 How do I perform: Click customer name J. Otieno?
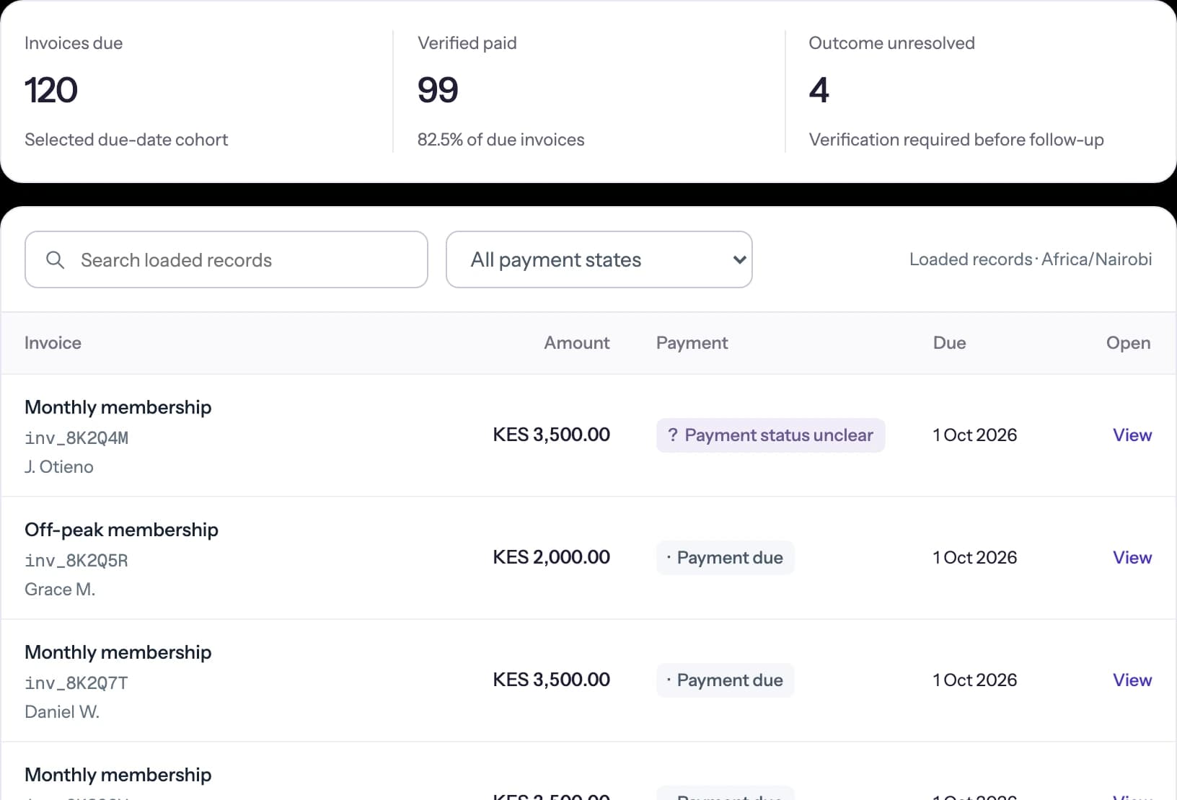59,467
